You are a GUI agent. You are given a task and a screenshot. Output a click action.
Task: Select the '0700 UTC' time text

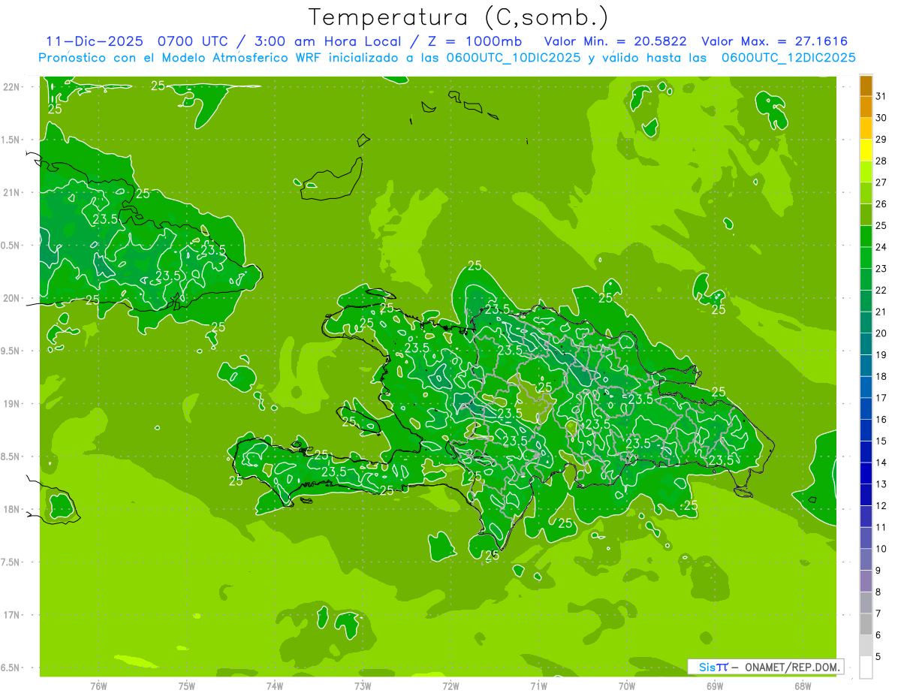[x=193, y=41]
